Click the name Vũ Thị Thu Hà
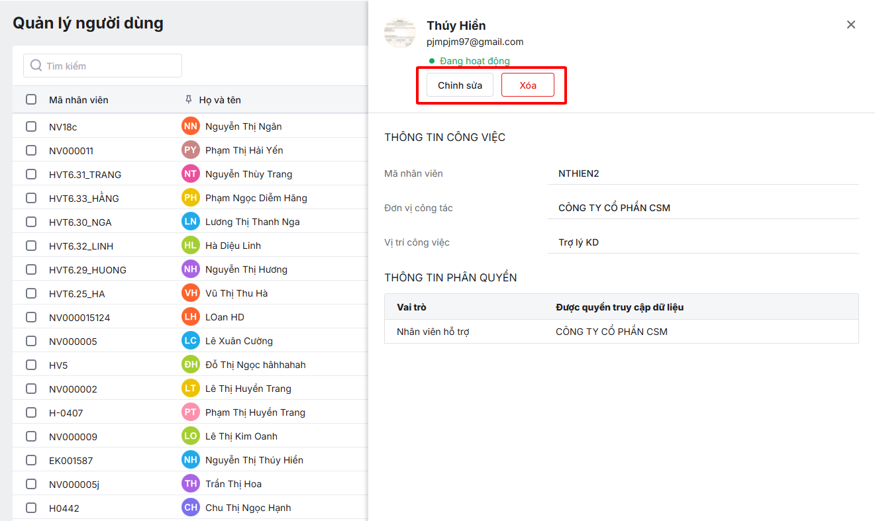 coord(236,293)
